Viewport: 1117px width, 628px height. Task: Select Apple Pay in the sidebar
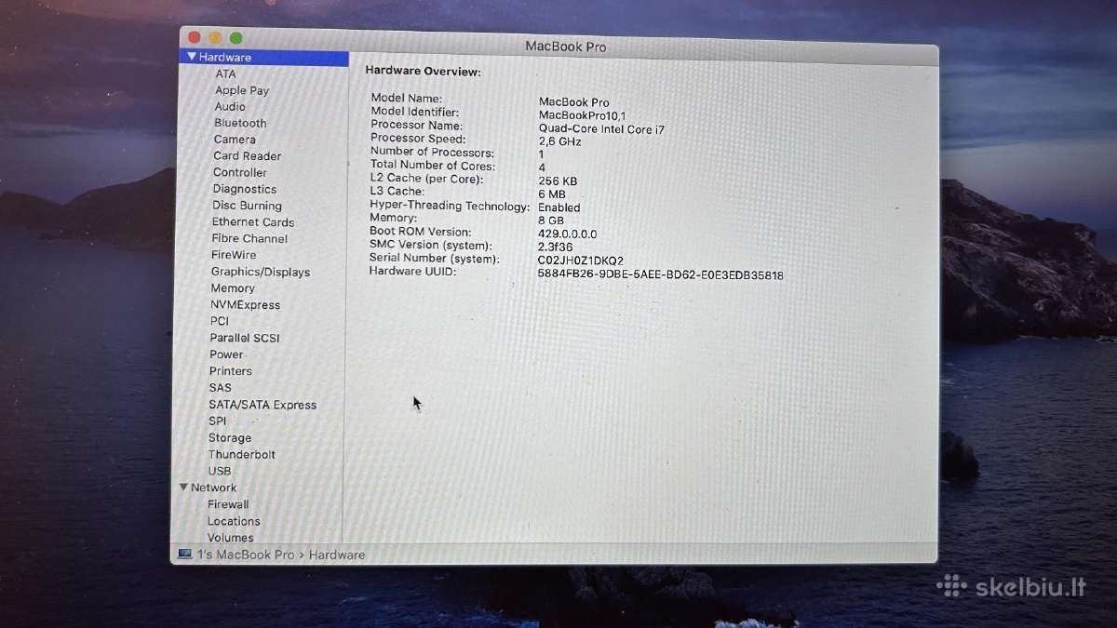(x=242, y=90)
